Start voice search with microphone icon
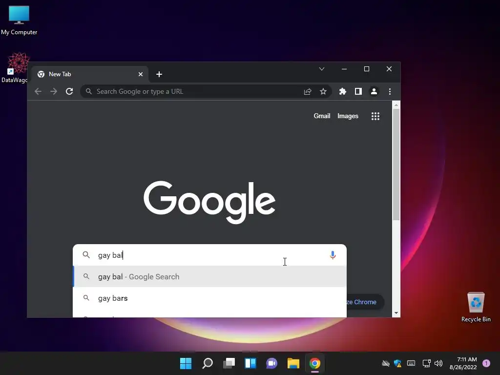The image size is (500, 375). point(333,255)
